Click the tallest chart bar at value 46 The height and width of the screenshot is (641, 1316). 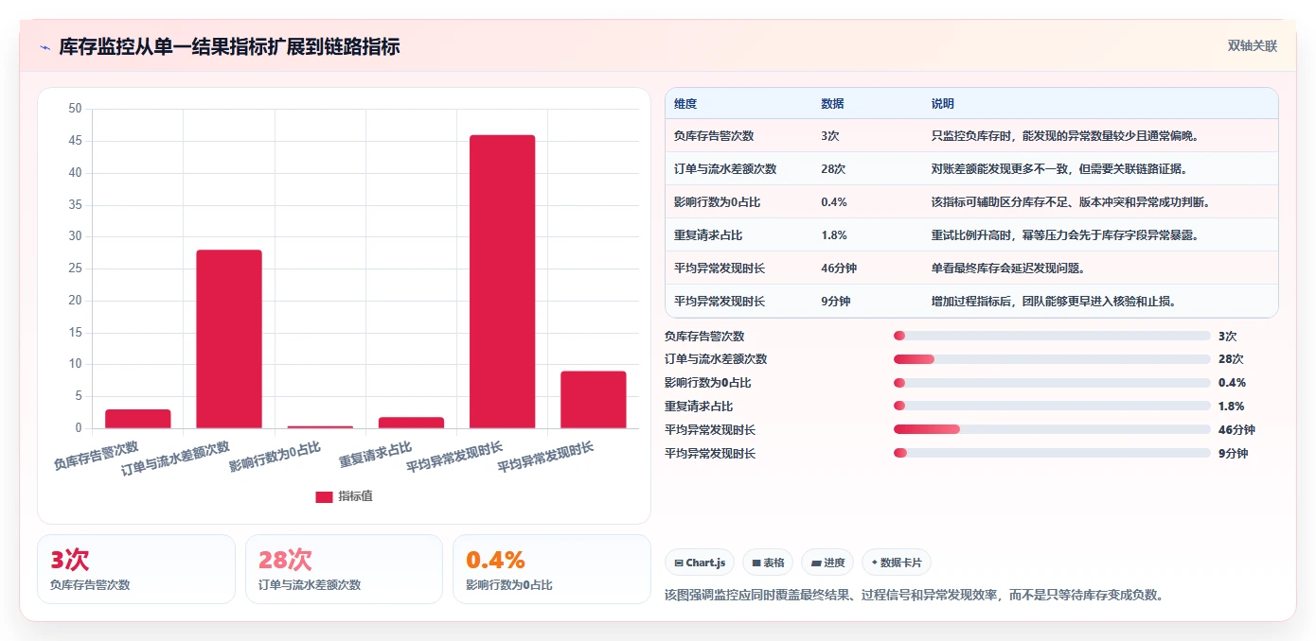click(x=502, y=282)
